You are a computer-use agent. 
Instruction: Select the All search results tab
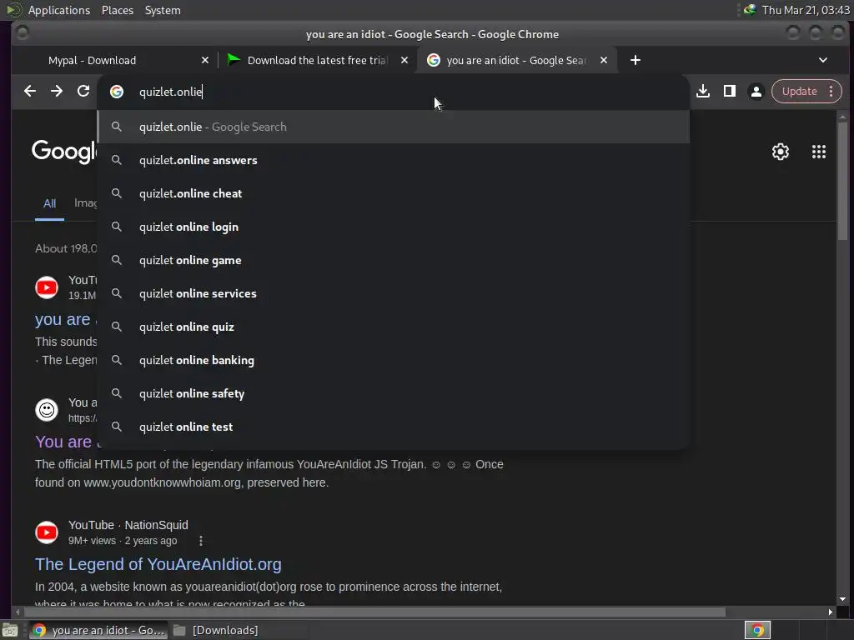pos(49,203)
